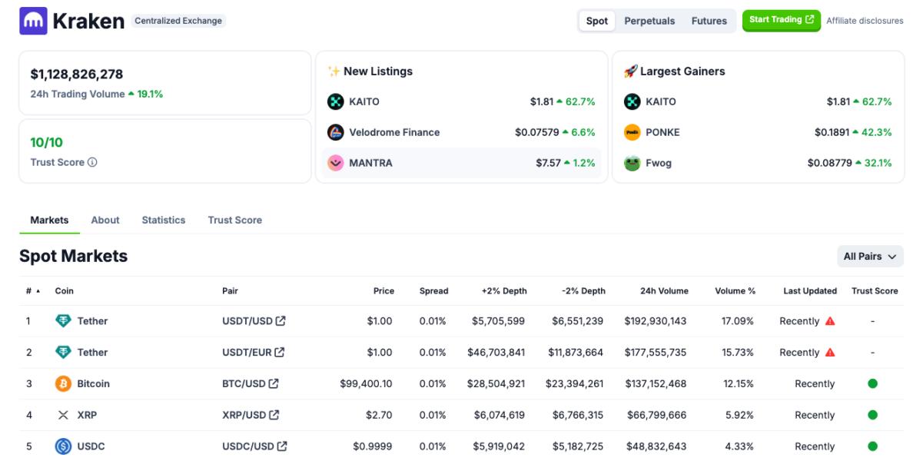Screen dimensions: 913x461
Task: Open the All Pairs dropdown
Action: (x=870, y=257)
